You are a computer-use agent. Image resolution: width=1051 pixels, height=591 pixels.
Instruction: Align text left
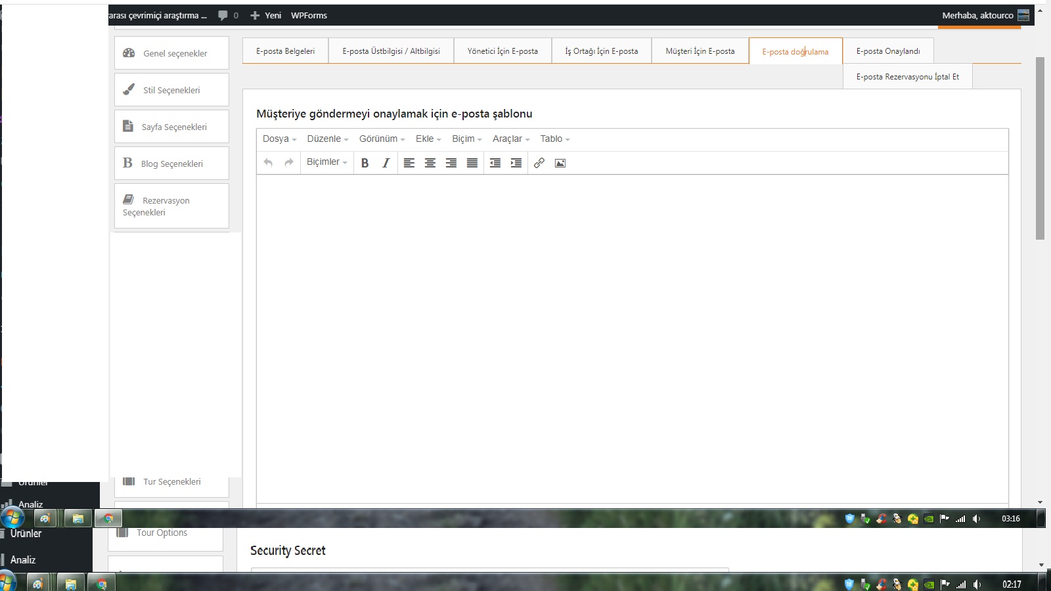pos(409,163)
